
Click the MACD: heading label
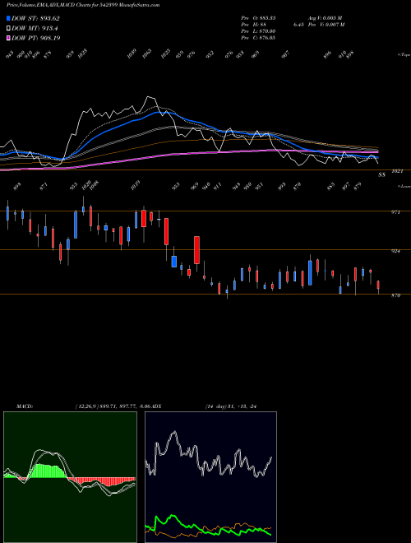[24, 406]
